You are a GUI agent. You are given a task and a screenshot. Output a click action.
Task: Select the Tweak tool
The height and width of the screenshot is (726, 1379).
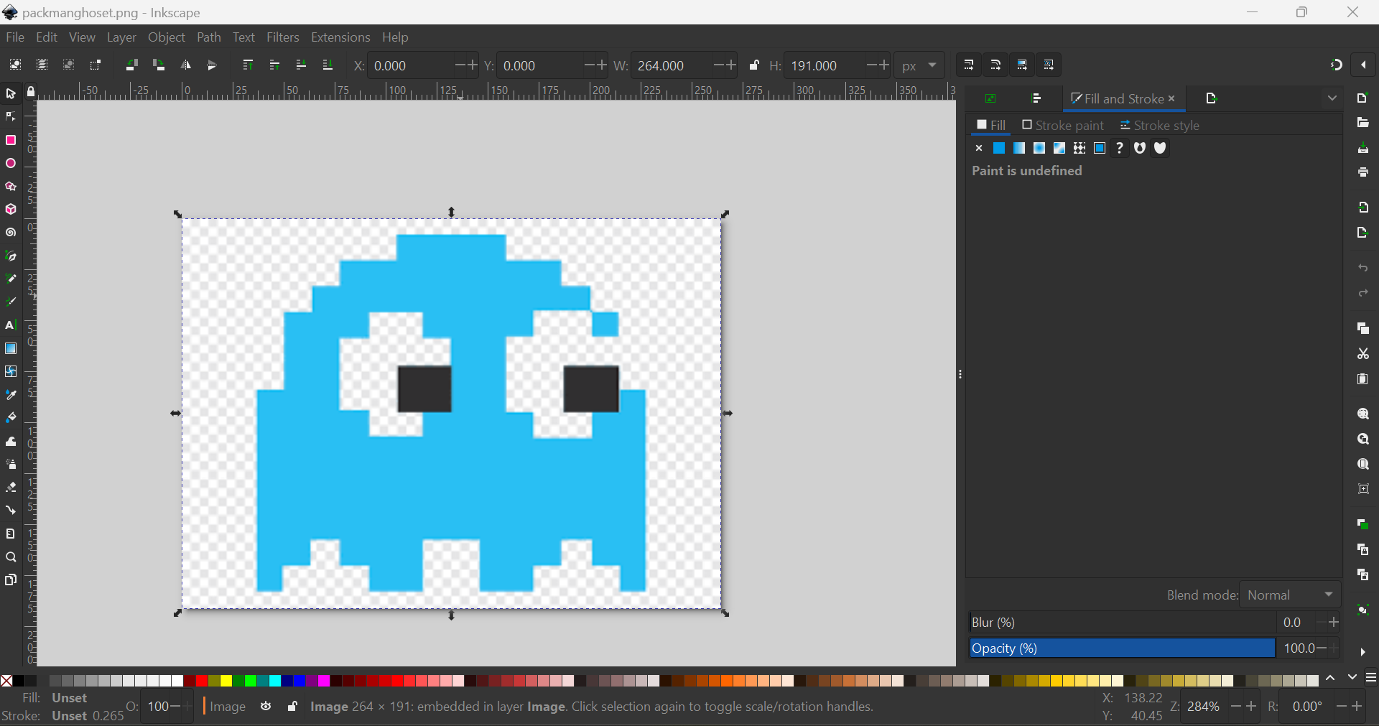tap(11, 441)
